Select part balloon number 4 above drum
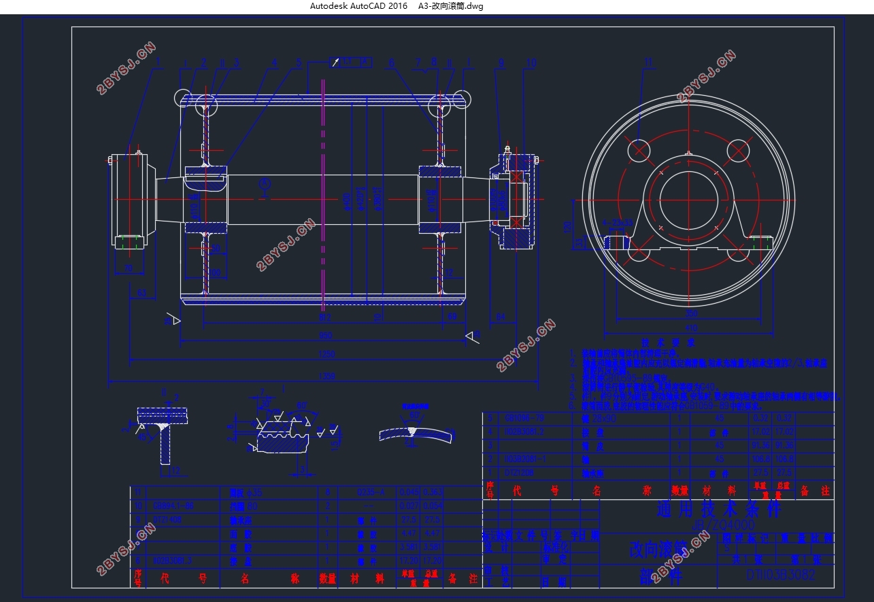Viewport: 874px width, 602px height. 275,63
